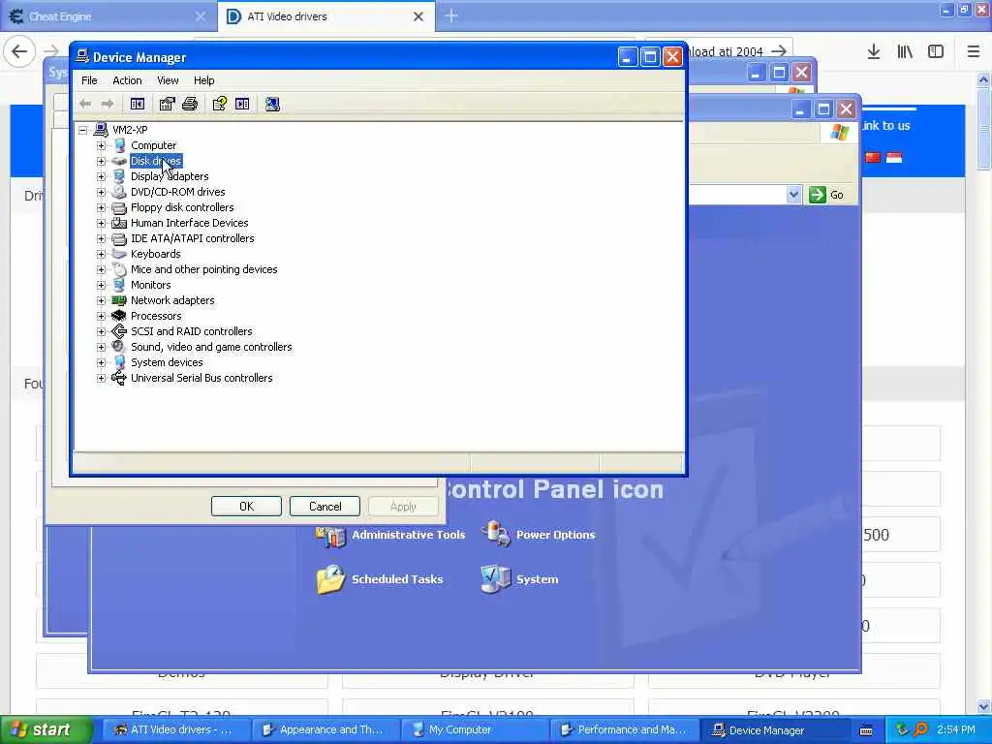Viewport: 992px width, 744px height.
Task: Click the browser vertical scrollbar down arrow
Action: point(983,706)
